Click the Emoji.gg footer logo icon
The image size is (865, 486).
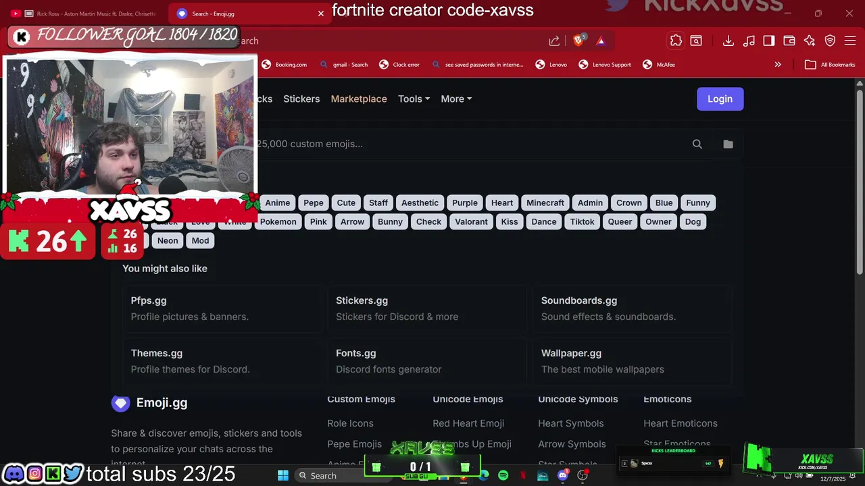120,403
